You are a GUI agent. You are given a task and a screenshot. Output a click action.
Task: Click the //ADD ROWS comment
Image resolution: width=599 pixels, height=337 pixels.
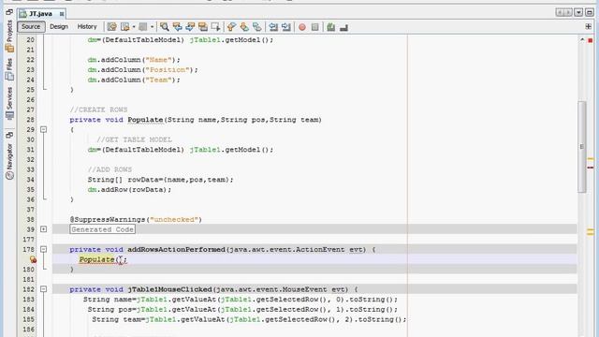pyautogui.click(x=110, y=169)
